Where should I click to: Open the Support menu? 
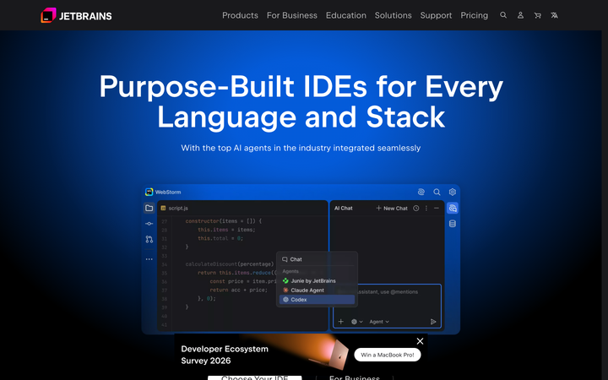click(436, 15)
